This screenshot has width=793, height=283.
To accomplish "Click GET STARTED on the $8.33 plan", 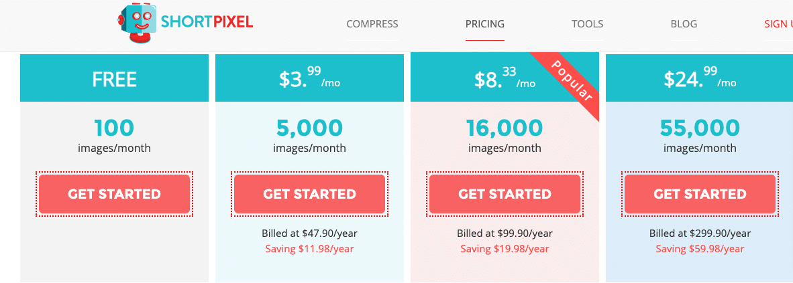I will pyautogui.click(x=505, y=194).
